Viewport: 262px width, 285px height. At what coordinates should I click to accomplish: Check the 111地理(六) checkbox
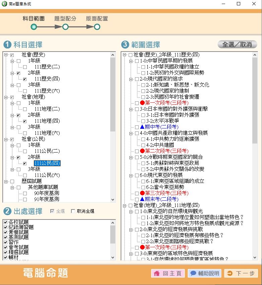[25, 133]
